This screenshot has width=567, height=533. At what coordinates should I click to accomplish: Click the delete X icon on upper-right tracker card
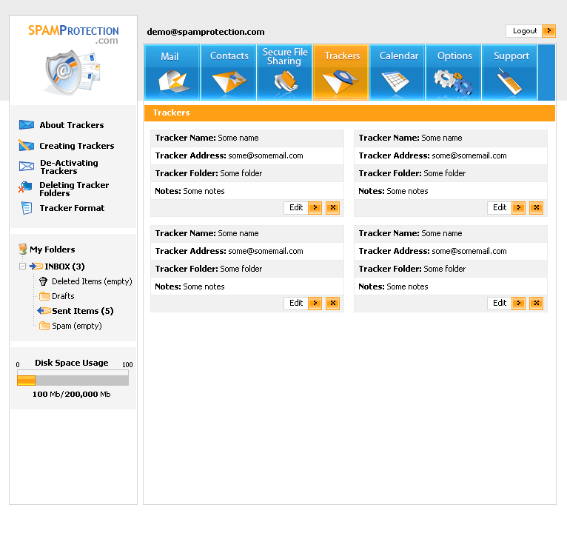(536, 207)
